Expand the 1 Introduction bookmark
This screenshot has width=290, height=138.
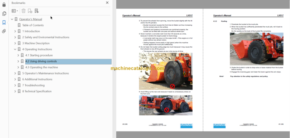[x=15, y=31]
